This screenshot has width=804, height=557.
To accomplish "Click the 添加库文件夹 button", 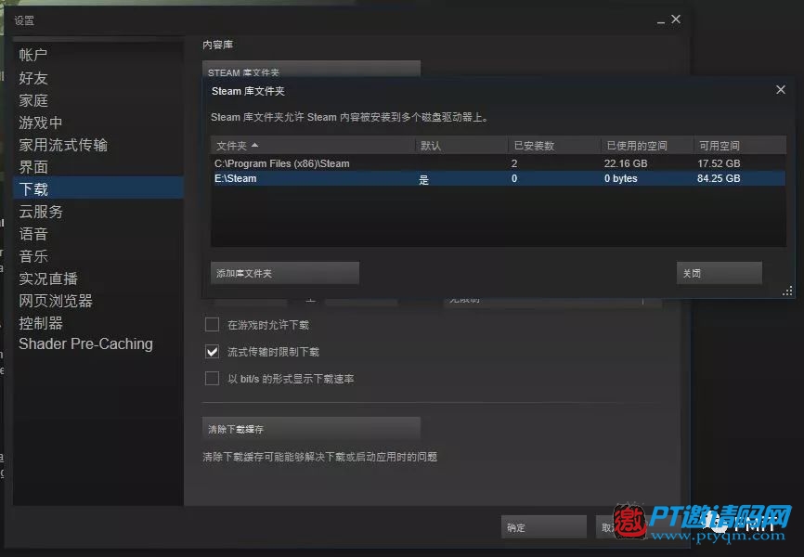I will [285, 273].
